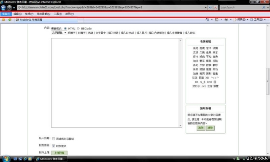Click the 插入表格 link
This screenshot has height=162, width=270.
click(189, 33)
